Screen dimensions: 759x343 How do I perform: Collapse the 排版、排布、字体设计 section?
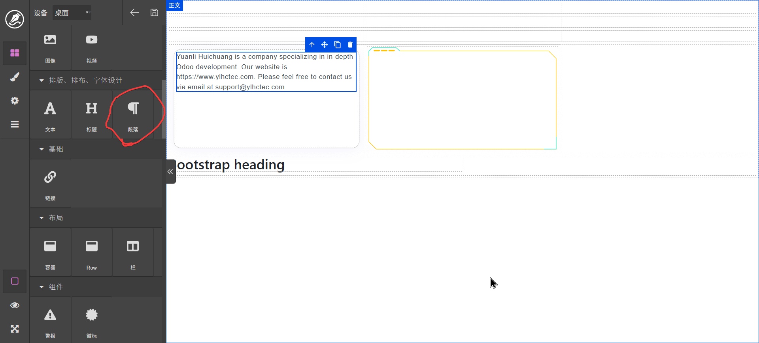coord(42,81)
